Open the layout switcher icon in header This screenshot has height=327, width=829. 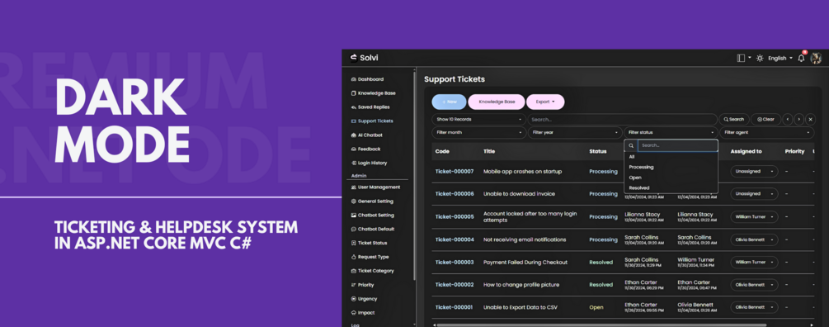tap(741, 58)
